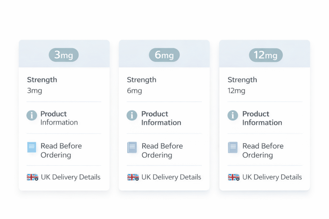Click the info icon on the 3mg card
This screenshot has width=329, height=219.
[31, 116]
